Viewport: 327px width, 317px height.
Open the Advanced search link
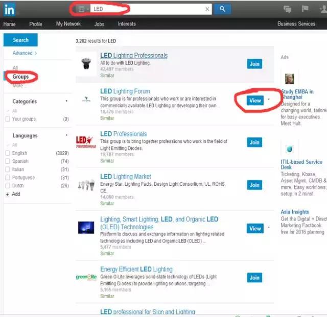[24, 53]
